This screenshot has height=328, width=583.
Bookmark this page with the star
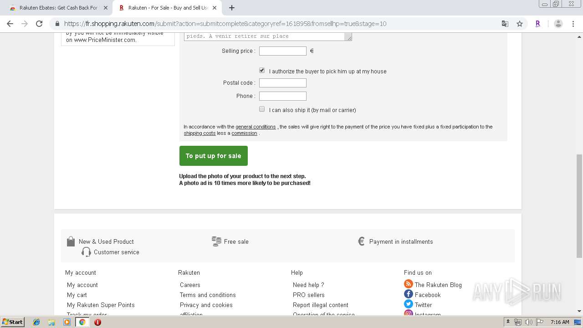coord(520,24)
